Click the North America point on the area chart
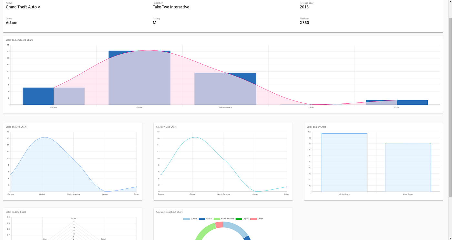This screenshot has height=240, width=452. point(73,160)
